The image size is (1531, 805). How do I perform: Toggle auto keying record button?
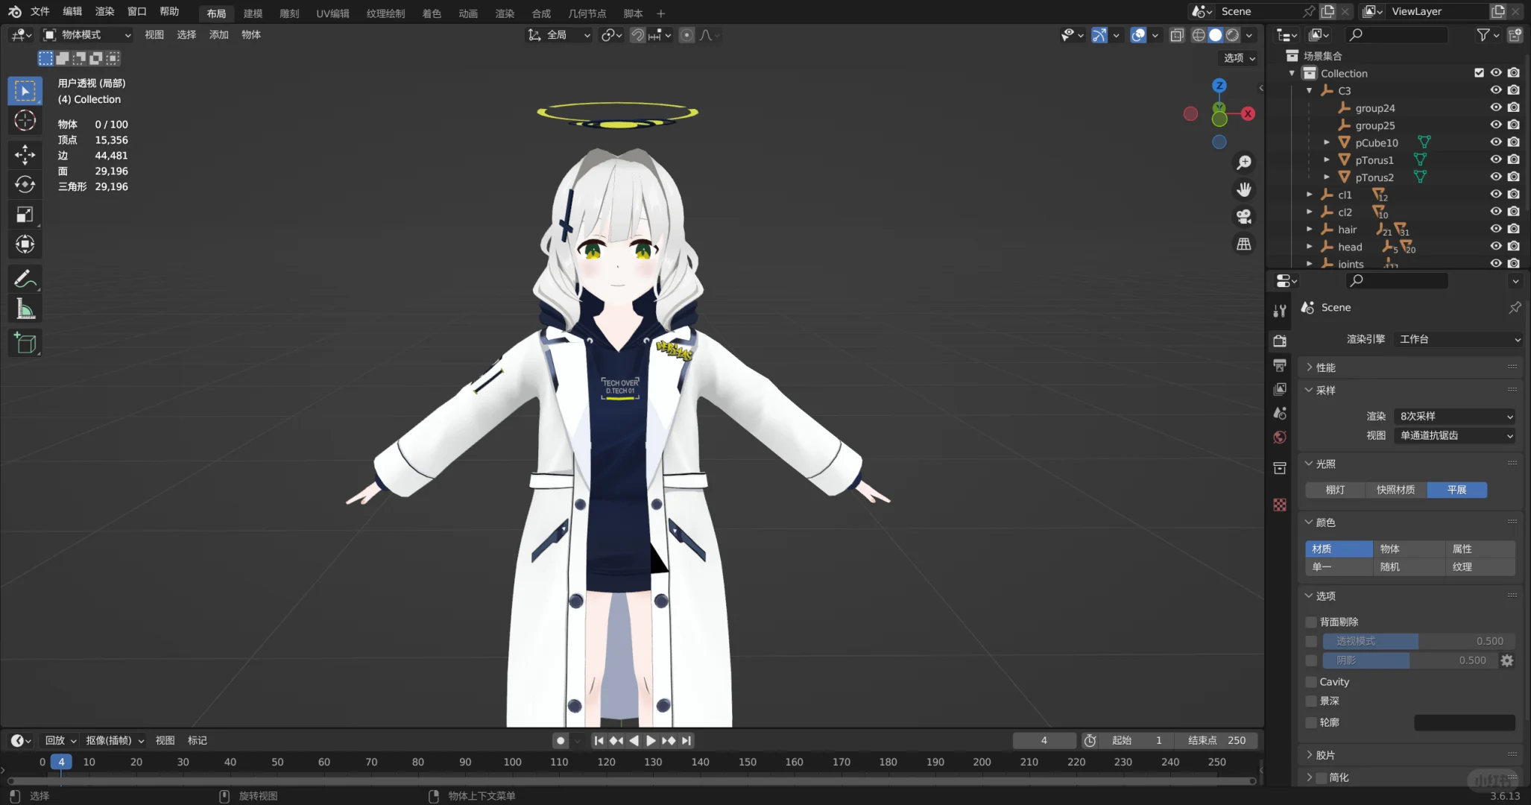pos(561,740)
